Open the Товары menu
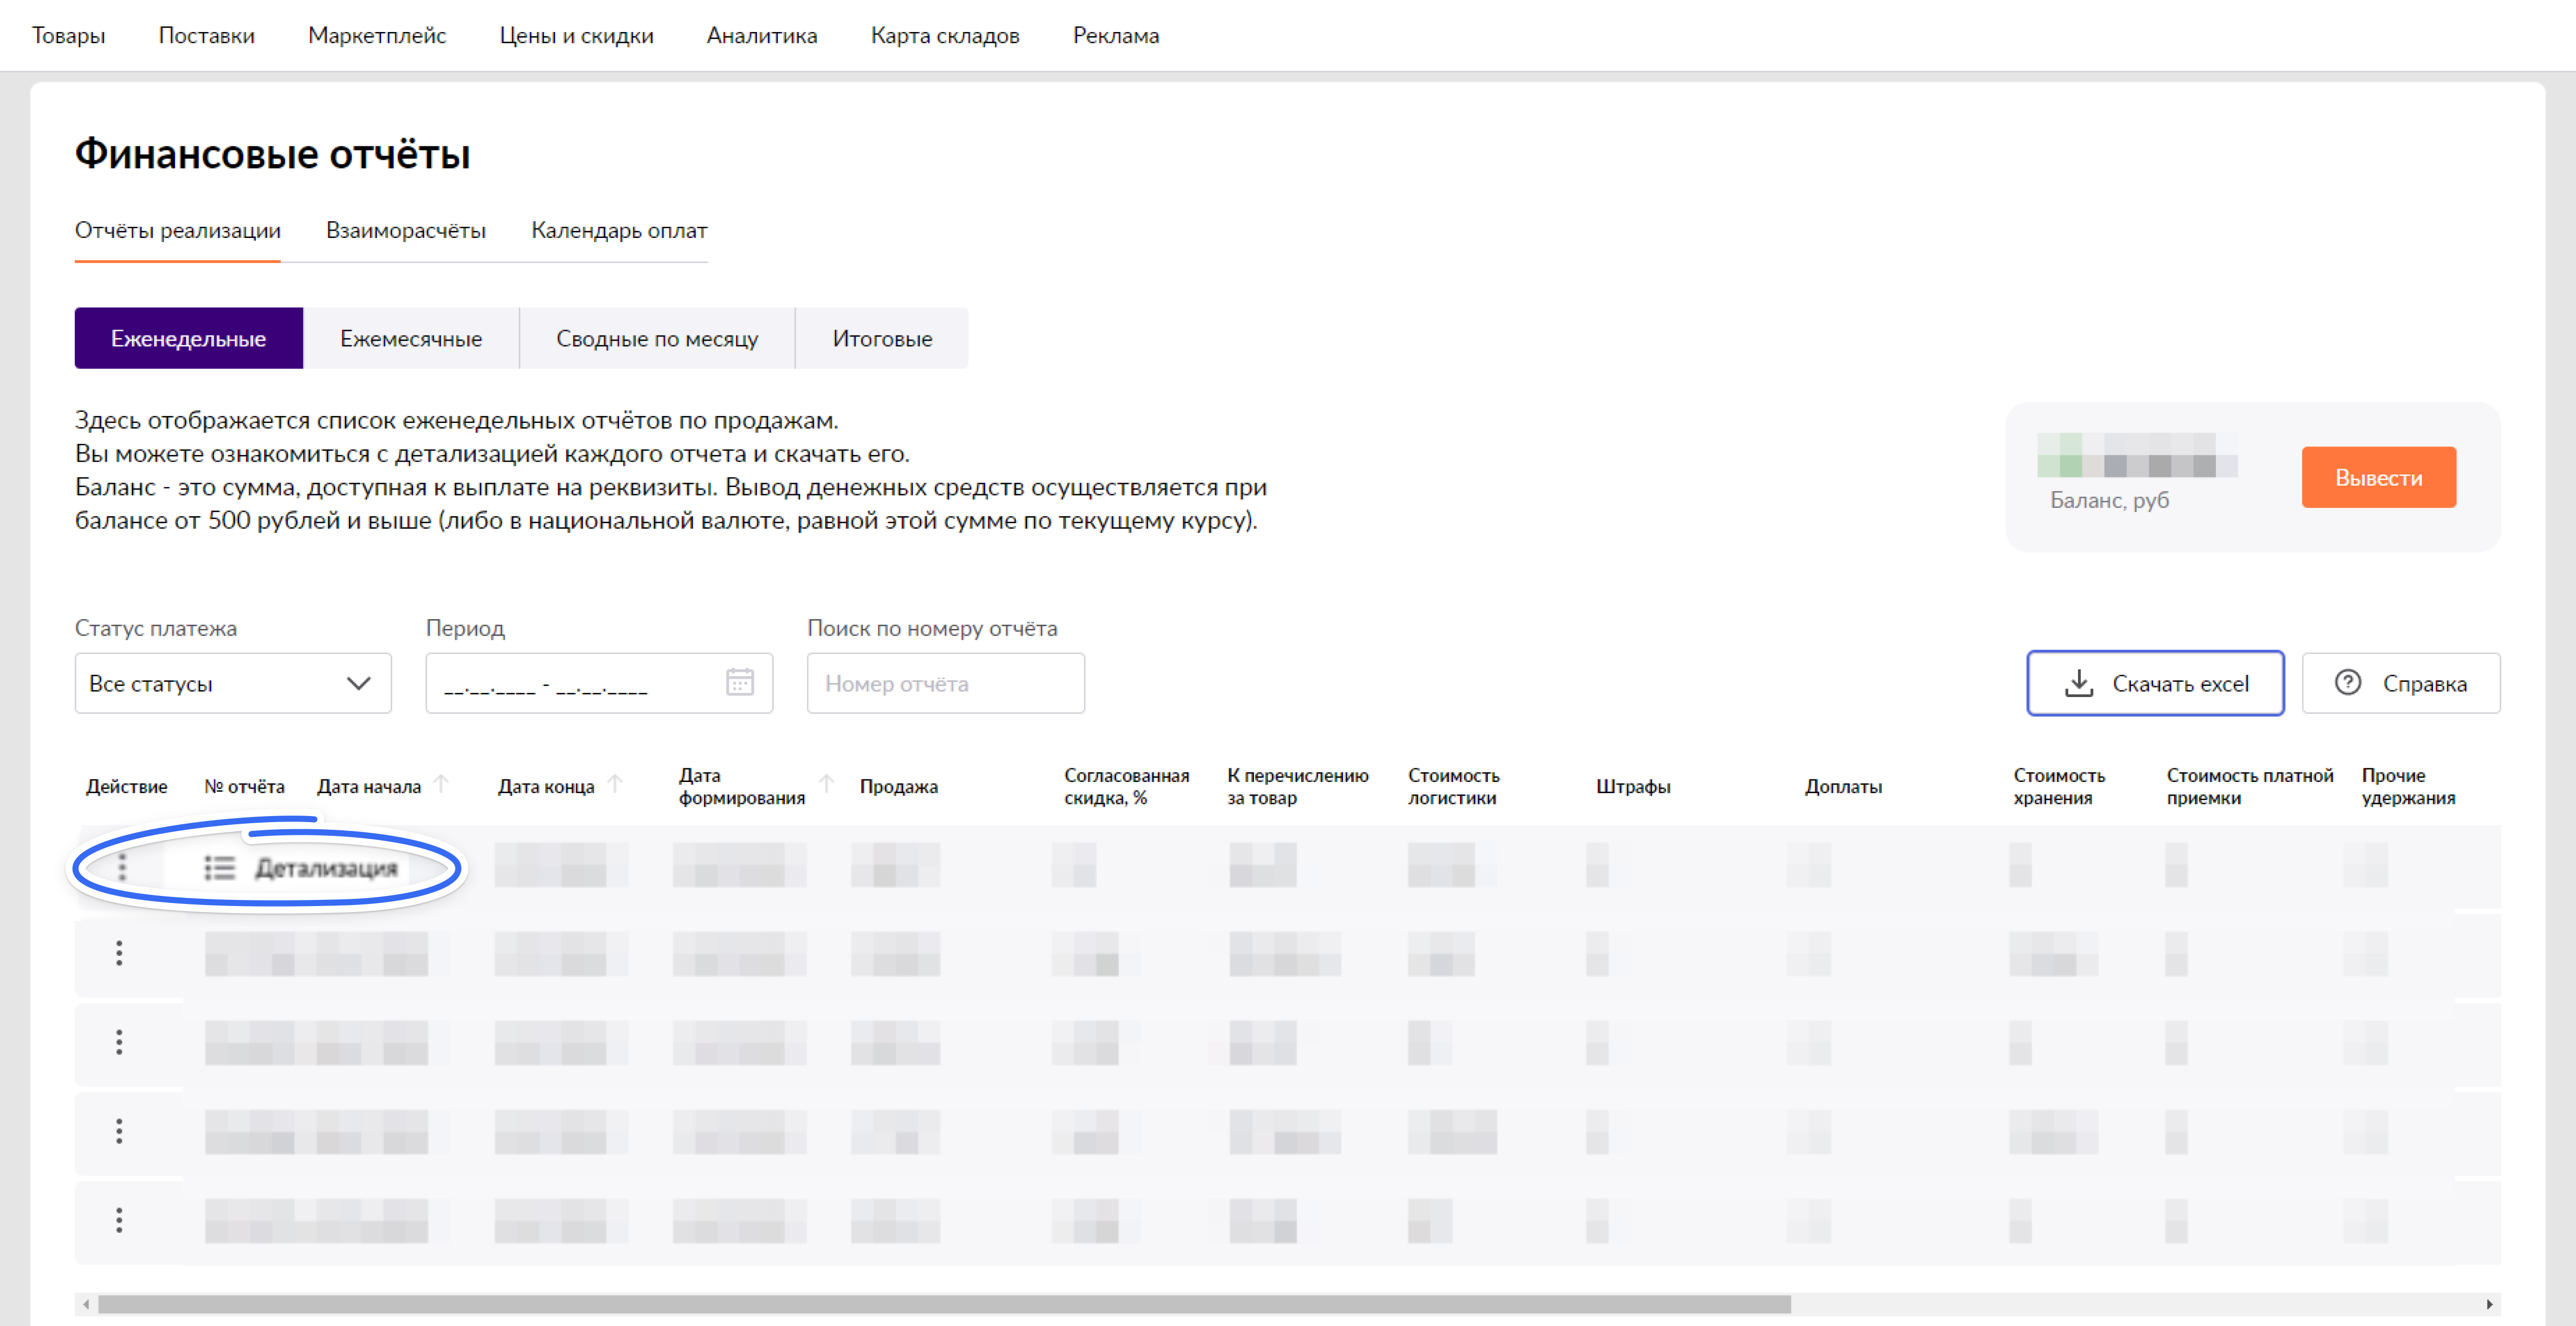 [x=68, y=35]
